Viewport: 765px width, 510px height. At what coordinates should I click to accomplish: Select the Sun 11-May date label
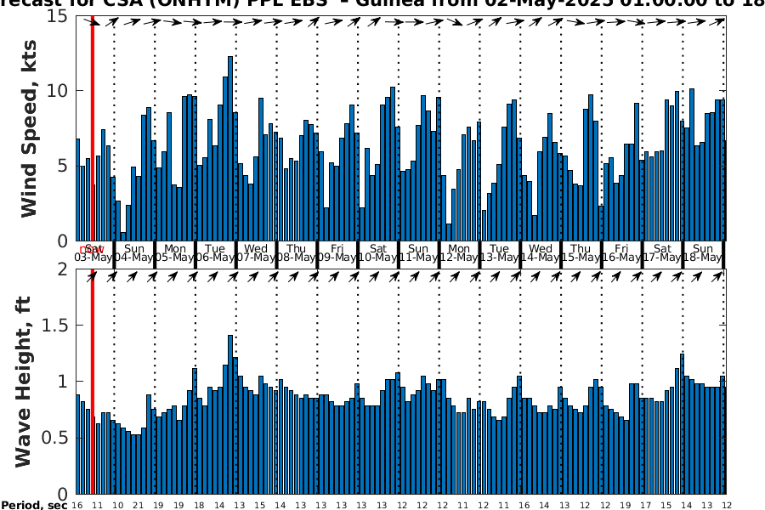point(418,252)
